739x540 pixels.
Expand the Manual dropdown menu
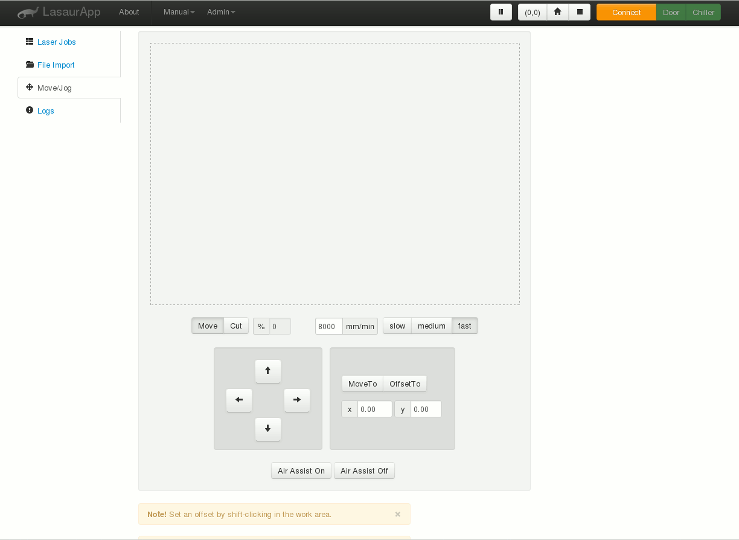(179, 12)
